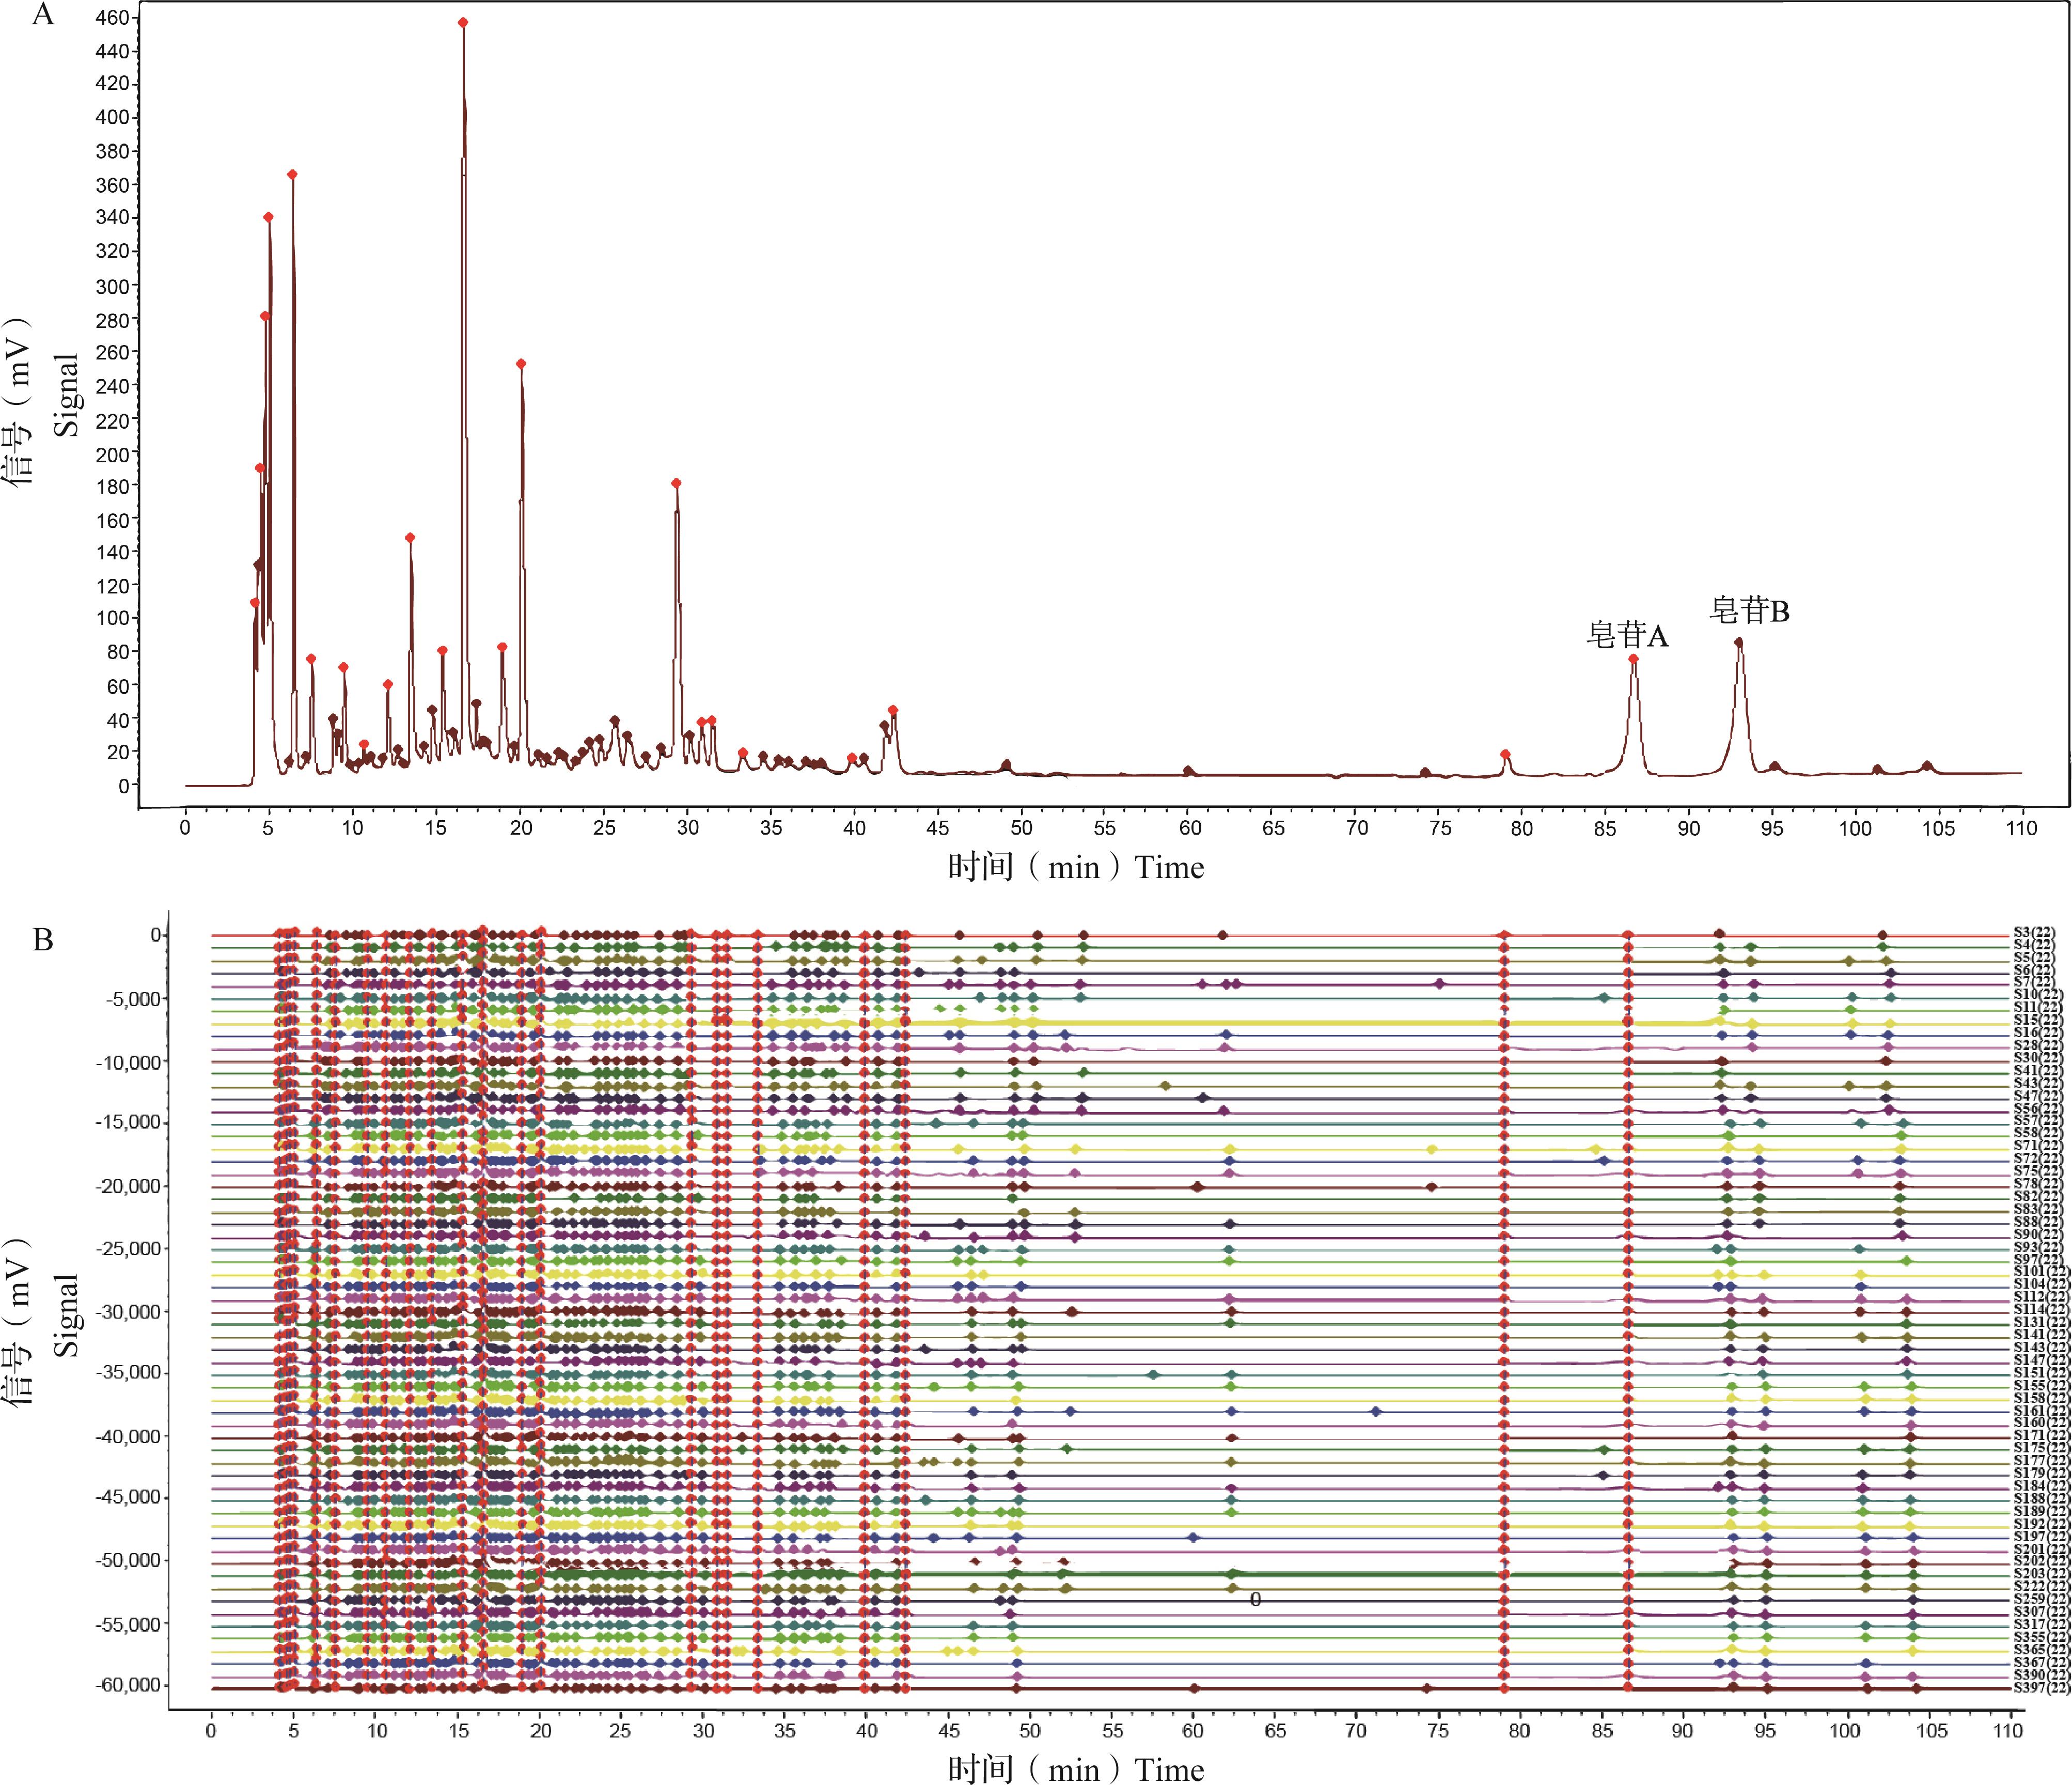2072x1785 pixels.
Task: Click the 皂苷B peak label
Action: [x=1749, y=610]
